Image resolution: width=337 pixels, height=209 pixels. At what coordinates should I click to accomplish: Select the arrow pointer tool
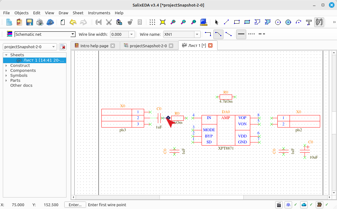[216, 22]
